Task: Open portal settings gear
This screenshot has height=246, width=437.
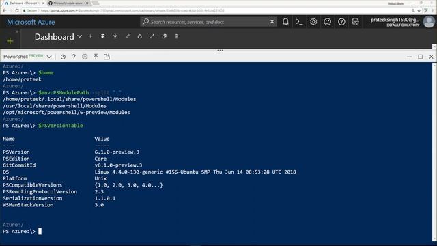Action: coord(313,22)
